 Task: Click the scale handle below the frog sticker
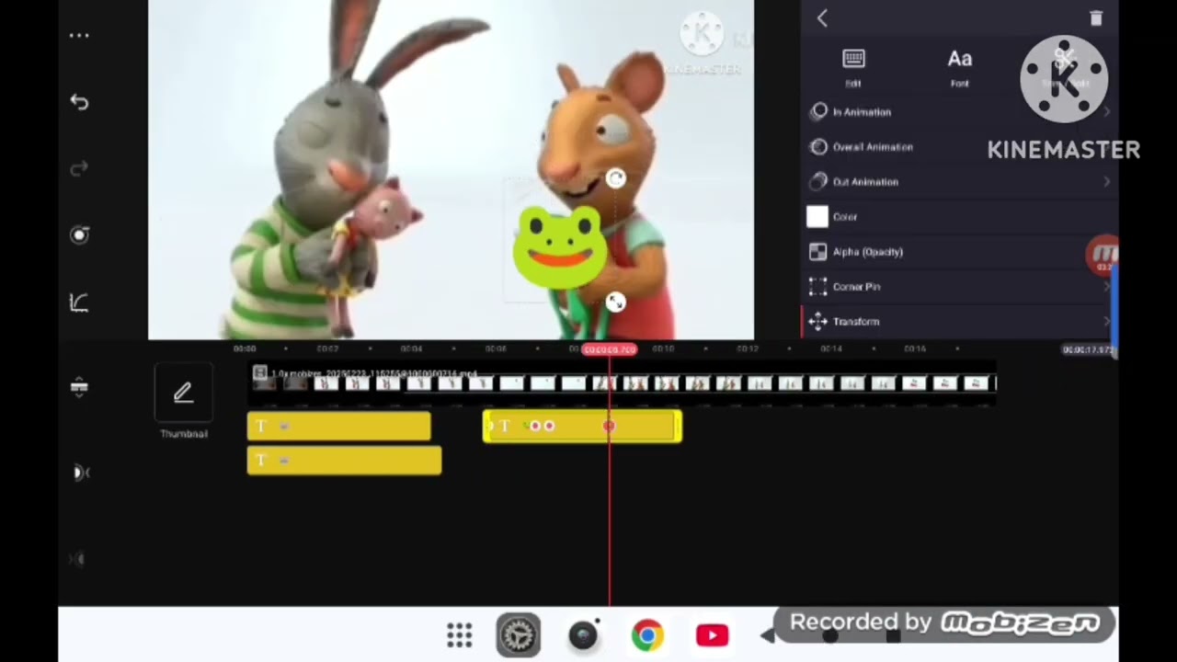(x=615, y=302)
